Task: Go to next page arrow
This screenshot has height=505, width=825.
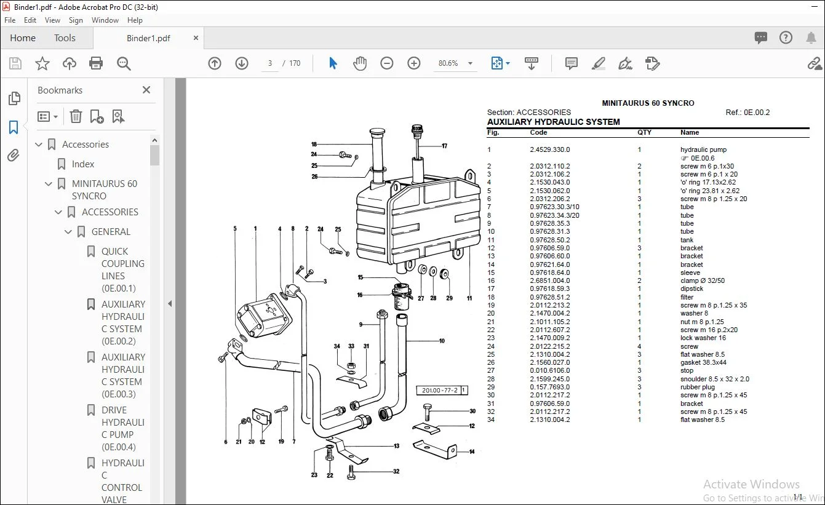Action: pyautogui.click(x=242, y=63)
